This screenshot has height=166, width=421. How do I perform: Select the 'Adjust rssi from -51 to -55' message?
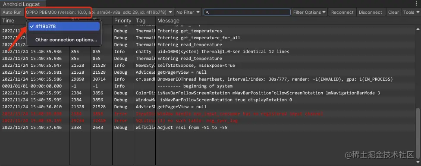tap(192, 128)
